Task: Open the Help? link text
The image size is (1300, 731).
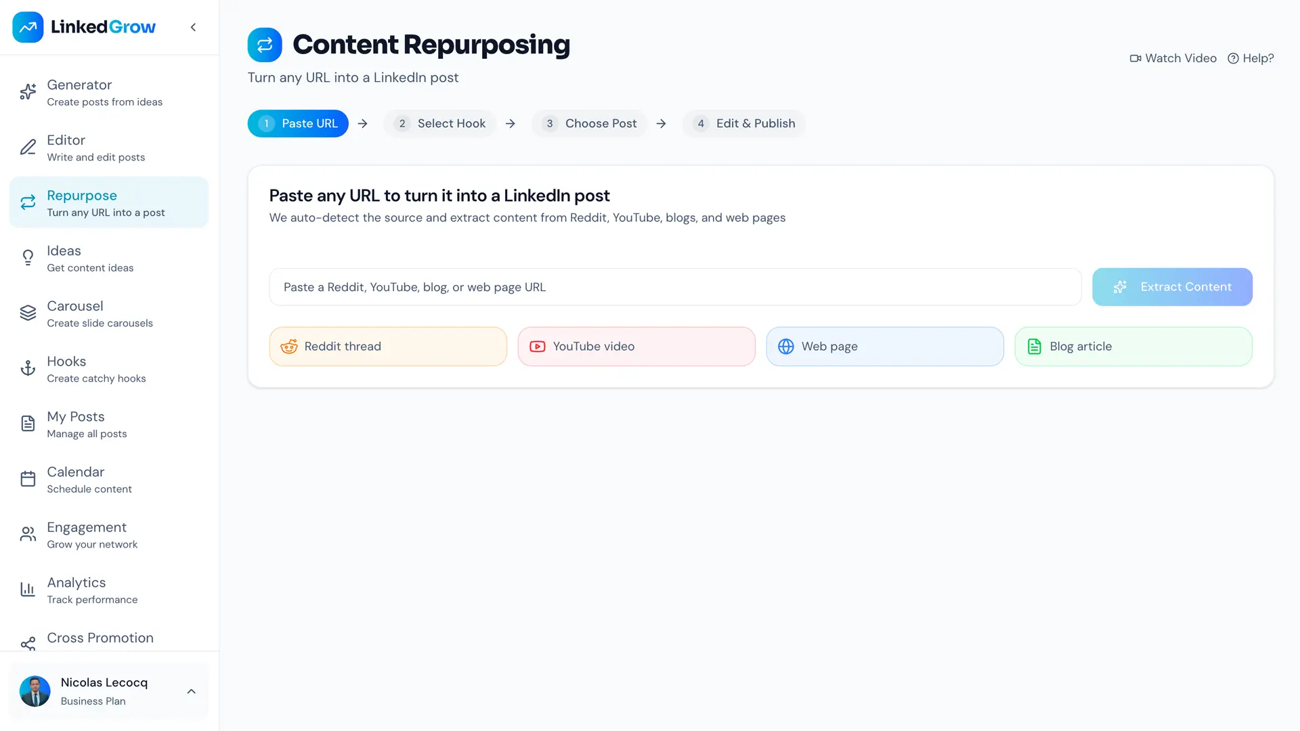Action: (1258, 58)
